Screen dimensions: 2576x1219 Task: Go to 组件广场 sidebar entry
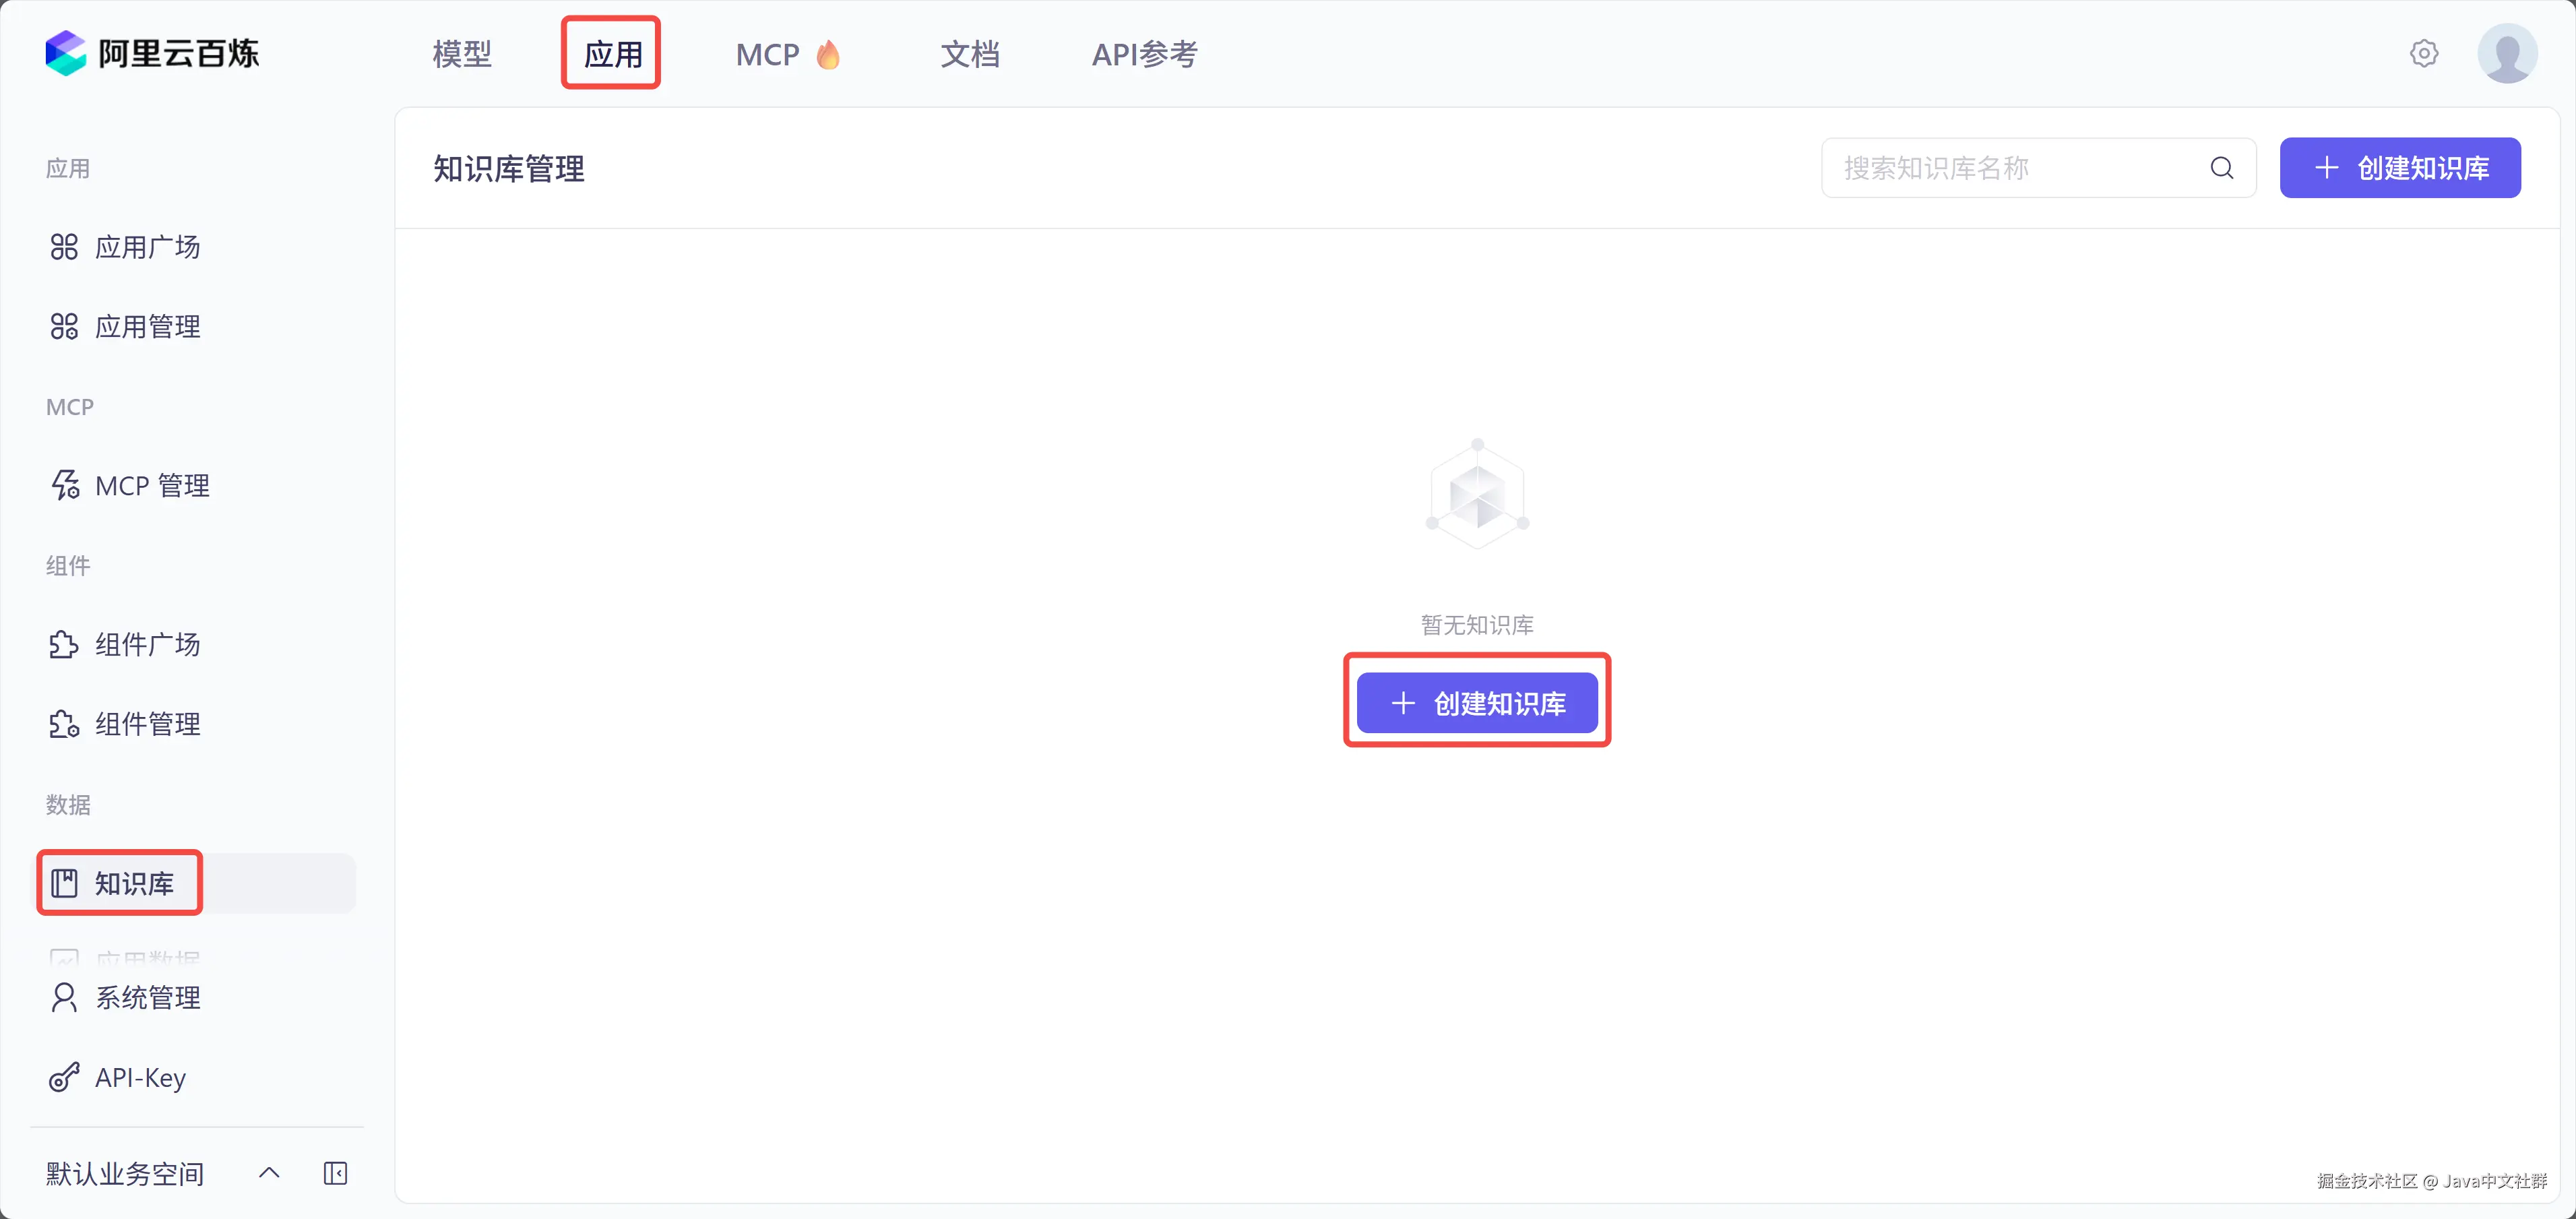tap(147, 645)
